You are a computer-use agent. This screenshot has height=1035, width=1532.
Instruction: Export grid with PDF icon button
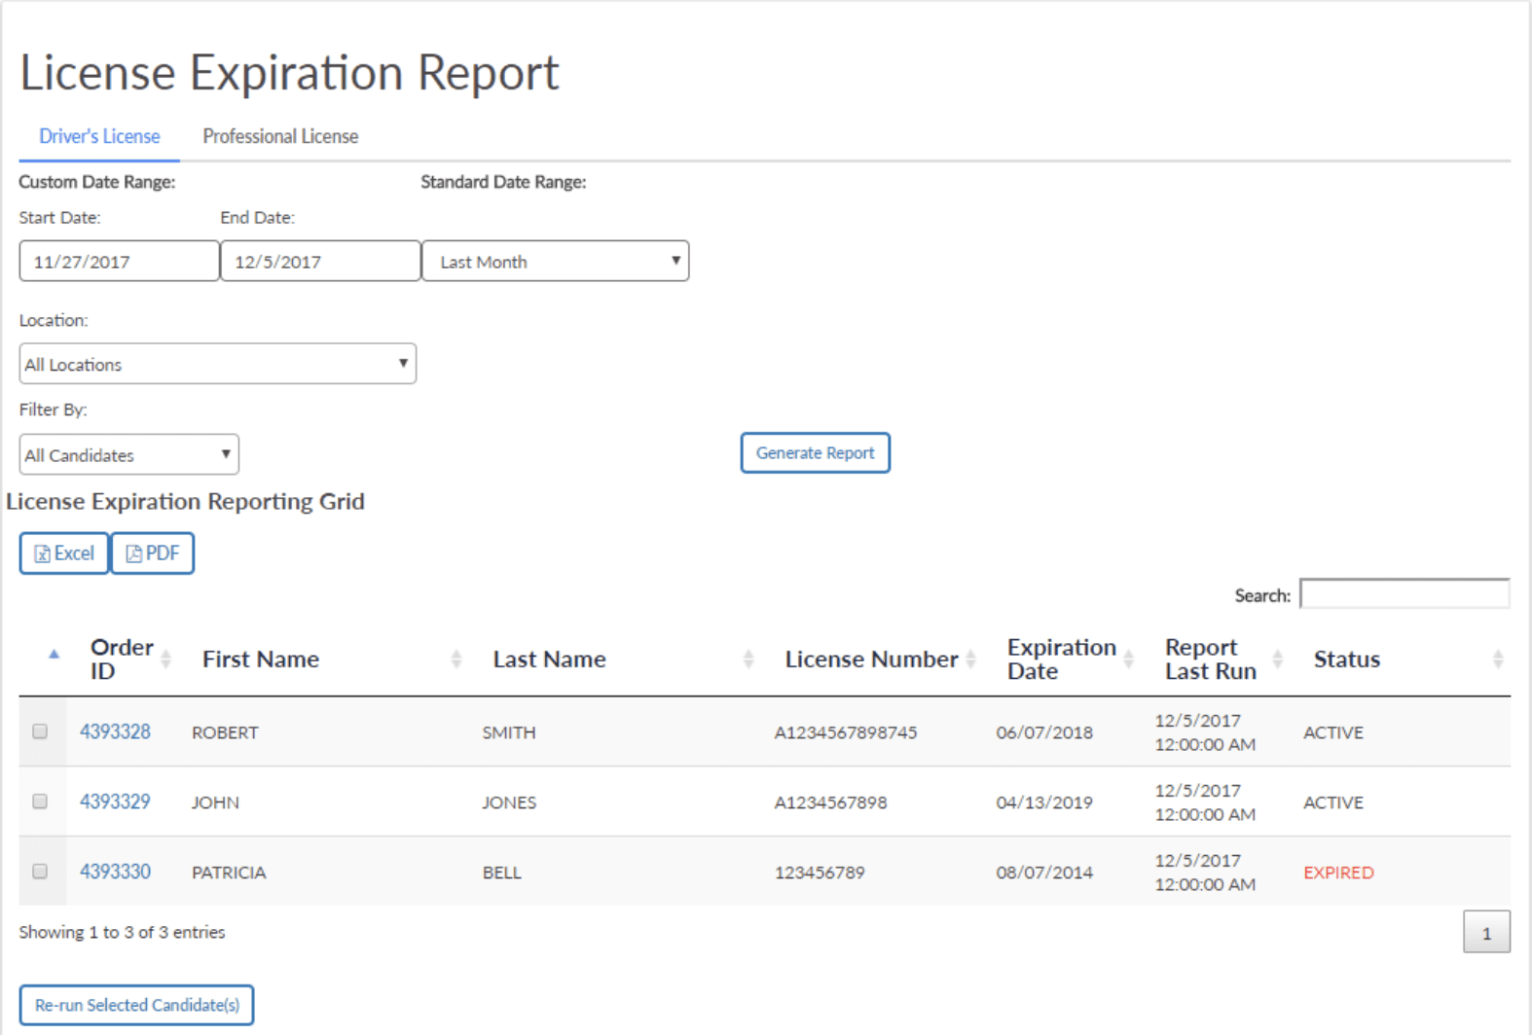click(x=153, y=553)
